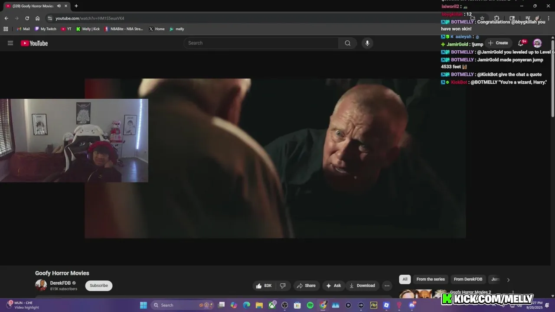This screenshot has height=312, width=555.
Task: Show more filter chips with right chevron
Action: pos(508,279)
